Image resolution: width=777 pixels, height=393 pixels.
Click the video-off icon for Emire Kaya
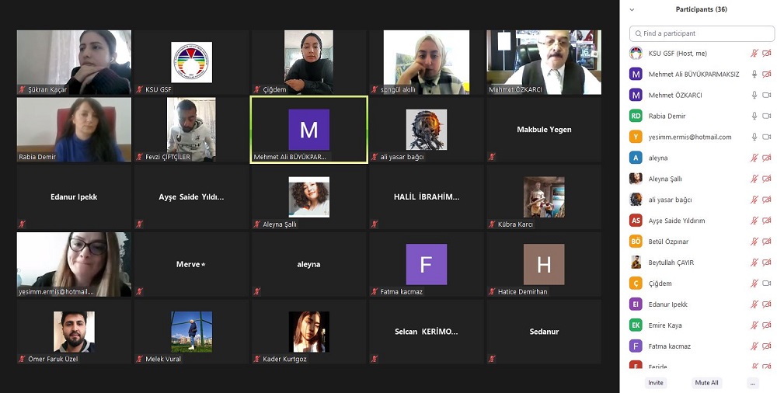pyautogui.click(x=767, y=326)
